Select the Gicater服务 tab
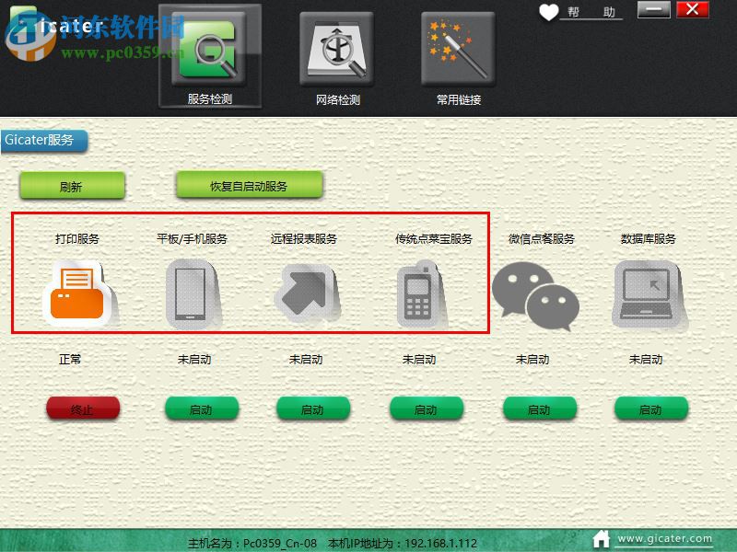 pos(41,141)
